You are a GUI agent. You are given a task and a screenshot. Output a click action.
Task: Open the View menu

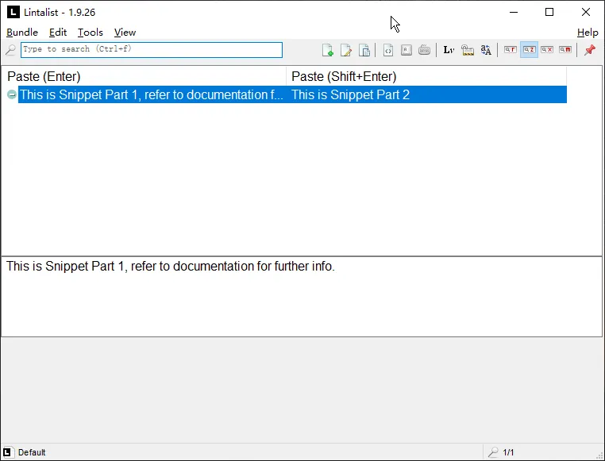125,33
